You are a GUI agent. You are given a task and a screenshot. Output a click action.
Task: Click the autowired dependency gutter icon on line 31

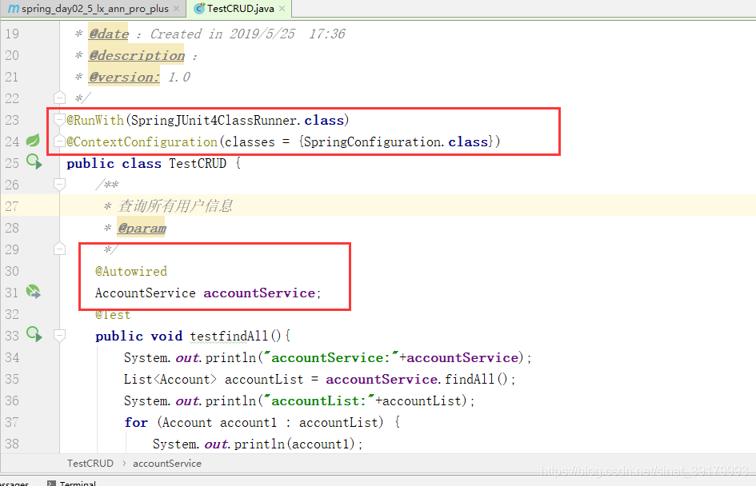click(x=34, y=292)
